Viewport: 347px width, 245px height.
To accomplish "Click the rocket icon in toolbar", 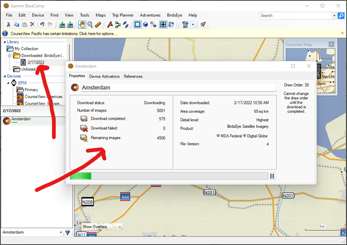I will pos(203,24).
